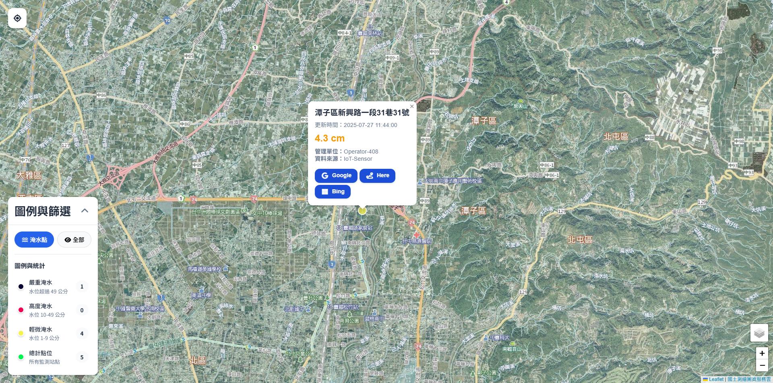Screen dimensions: 773x383
Task: Select the 全部 eye filter tab
Action: (x=74, y=240)
